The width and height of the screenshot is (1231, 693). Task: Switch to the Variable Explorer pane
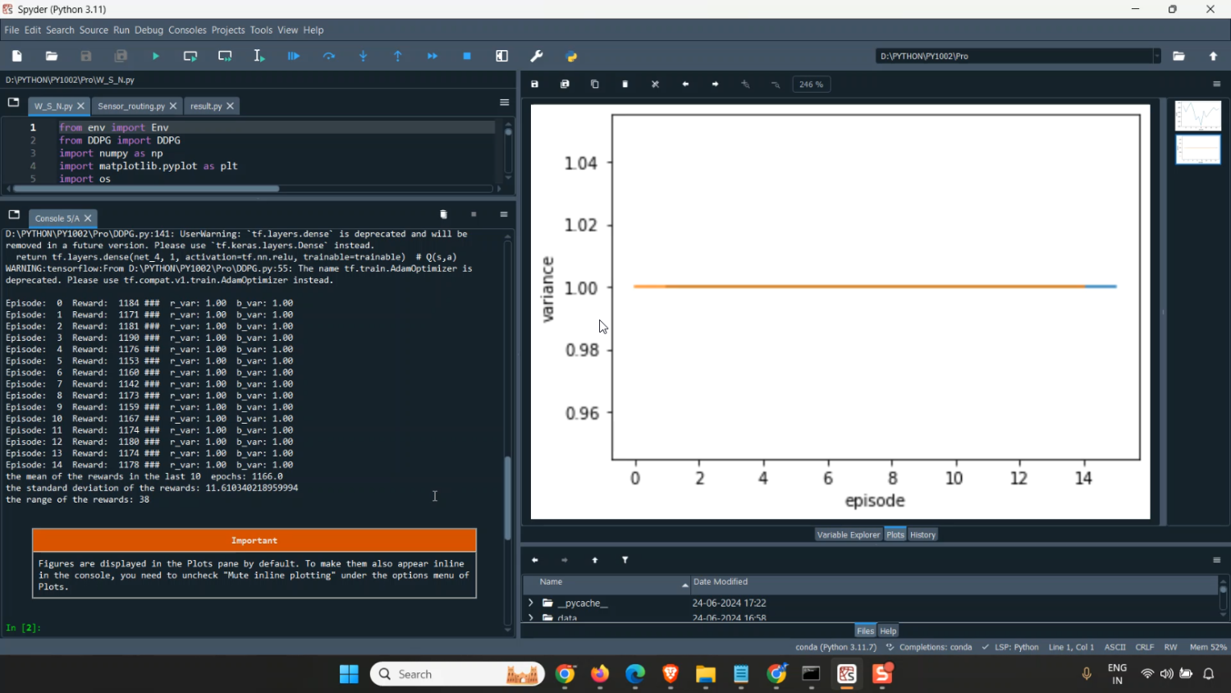848,535
